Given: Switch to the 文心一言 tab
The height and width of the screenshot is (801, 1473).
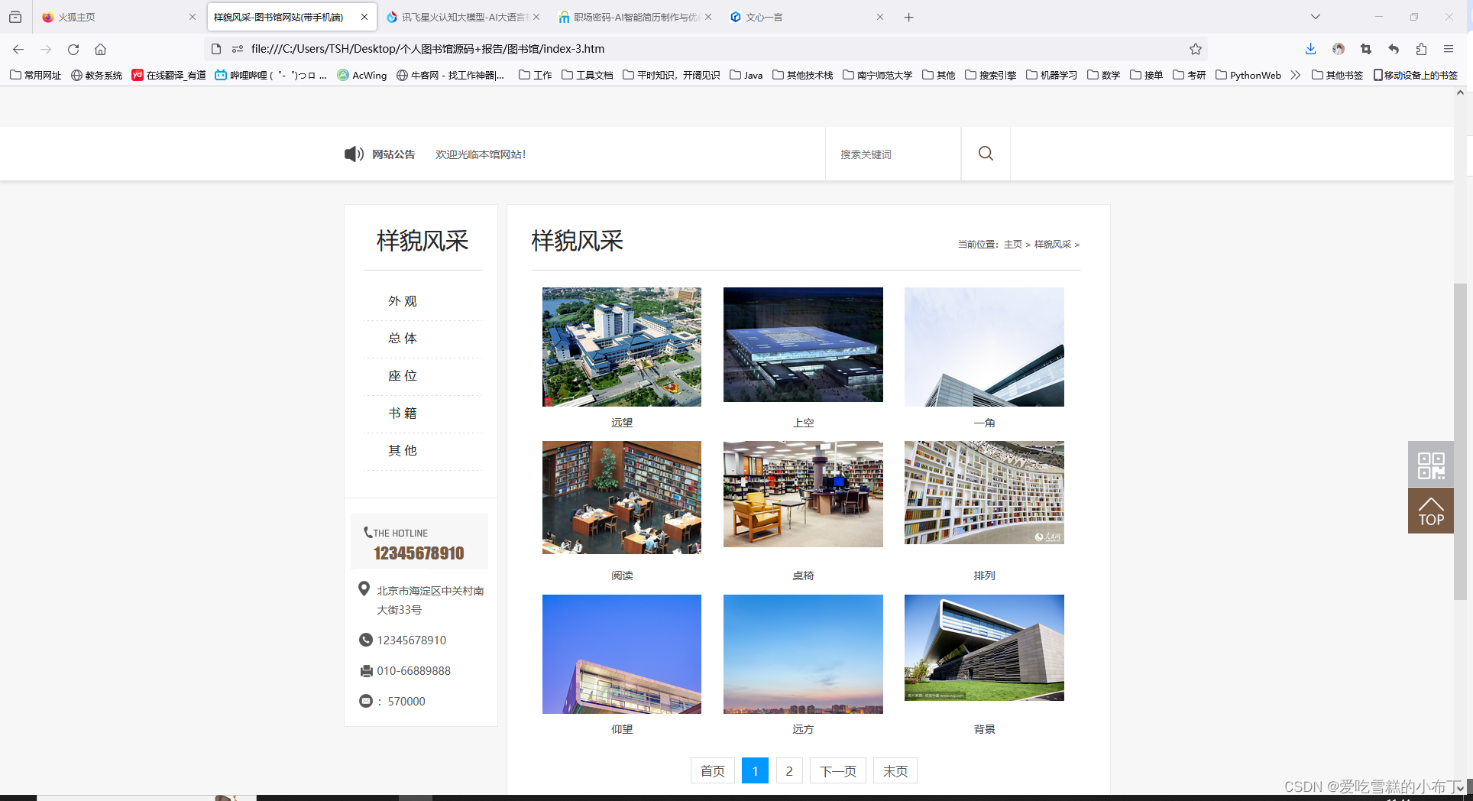Looking at the screenshot, I should (766, 16).
